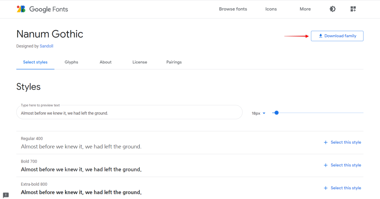Toggle the dark theme icon
The image size is (380, 199).
click(x=332, y=9)
